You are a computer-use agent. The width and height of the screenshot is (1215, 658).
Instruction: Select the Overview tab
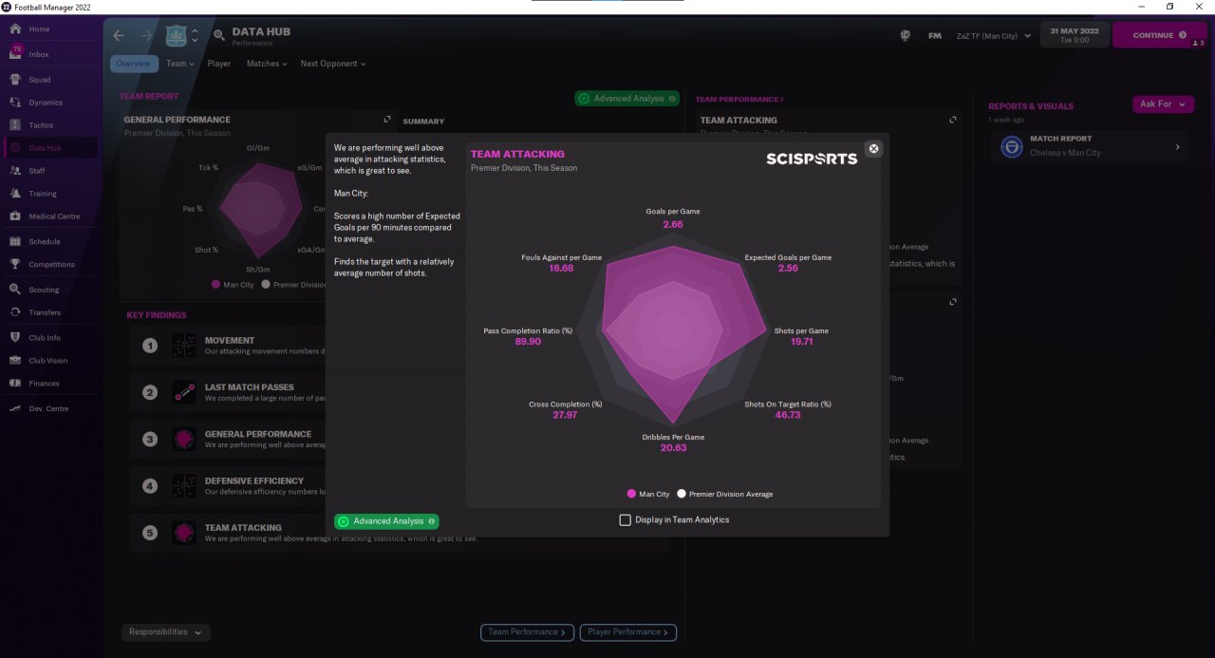pyautogui.click(x=134, y=64)
